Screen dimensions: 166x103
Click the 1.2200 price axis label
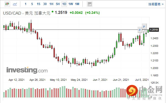pos(154,53)
